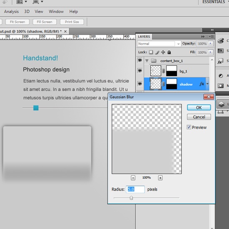Expand shadow layer effects arrow
Image resolution: width=229 pixels, height=229 pixels.
coord(207,84)
